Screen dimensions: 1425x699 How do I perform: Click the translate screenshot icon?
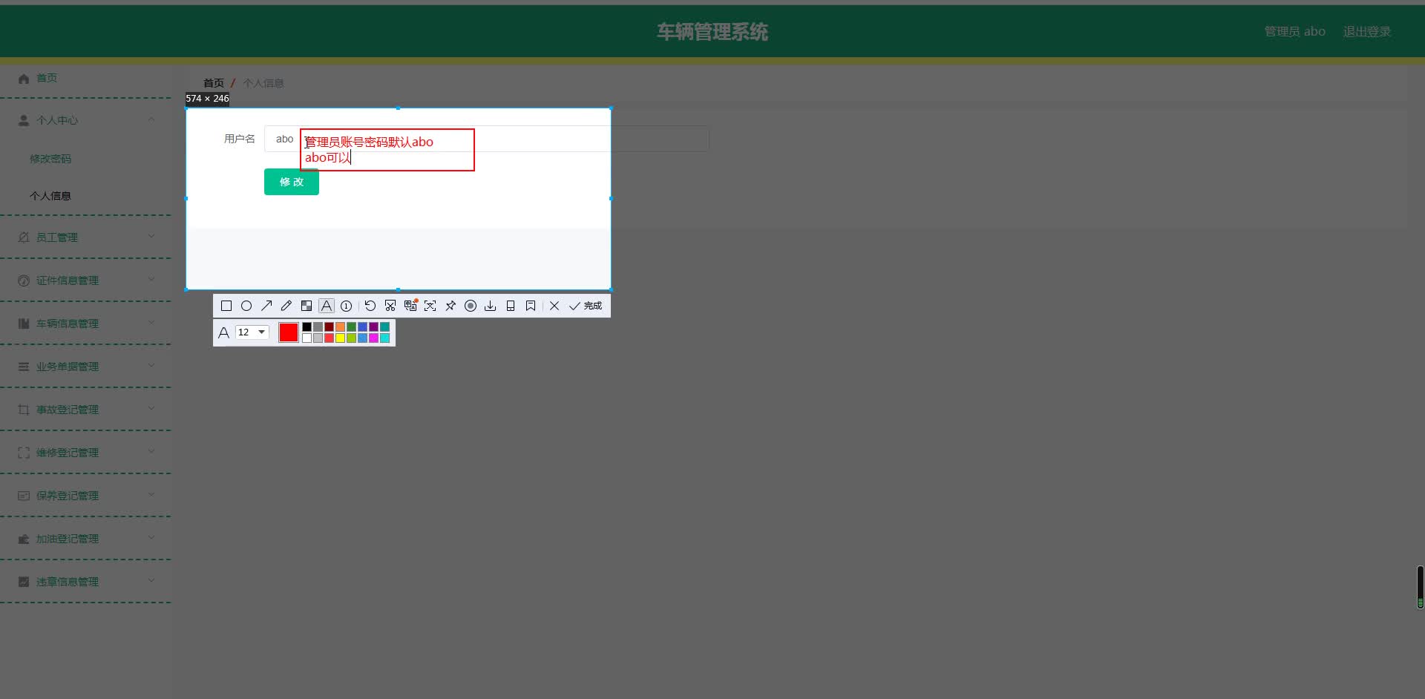click(410, 306)
